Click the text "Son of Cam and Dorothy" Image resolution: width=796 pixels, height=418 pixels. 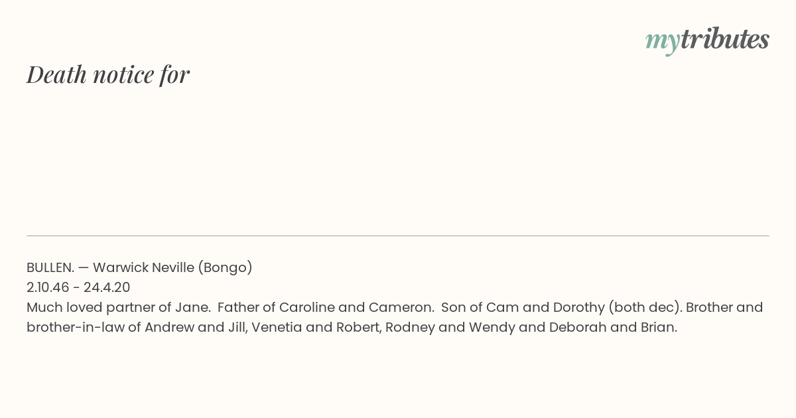(x=523, y=307)
